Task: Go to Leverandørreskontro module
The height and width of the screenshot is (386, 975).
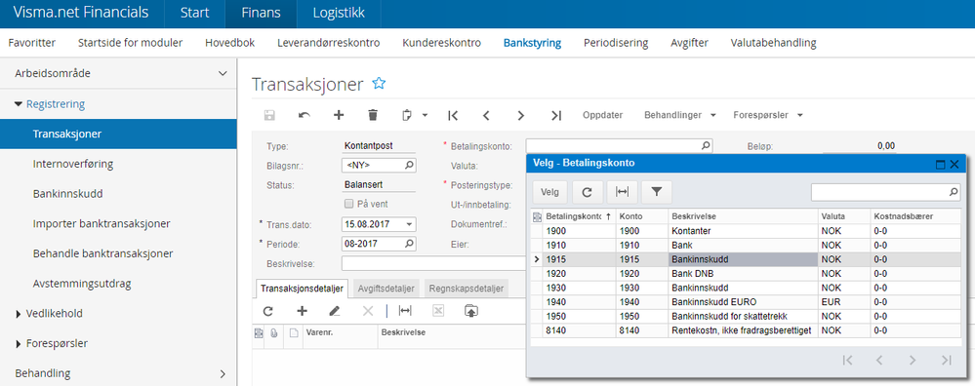Action: click(x=328, y=43)
